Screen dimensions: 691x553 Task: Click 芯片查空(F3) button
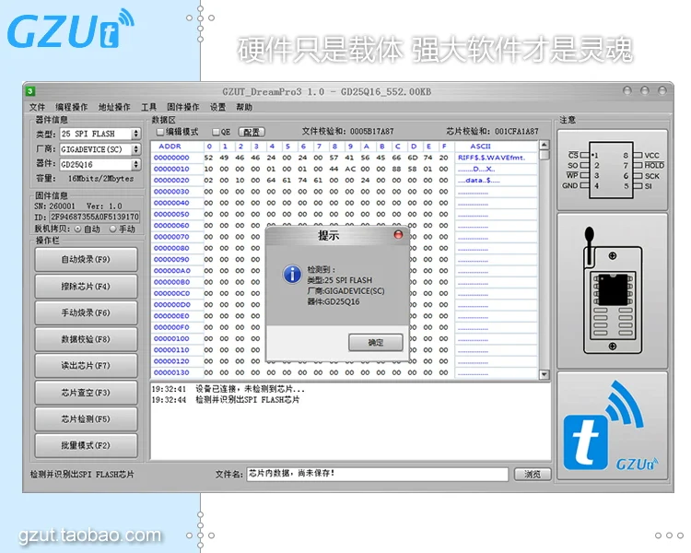[x=86, y=393]
